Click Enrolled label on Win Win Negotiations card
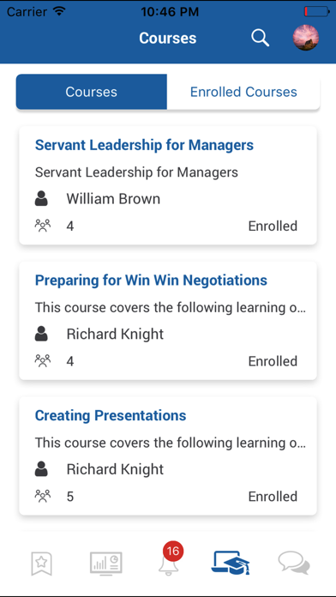This screenshot has height=597, width=336. [x=273, y=361]
